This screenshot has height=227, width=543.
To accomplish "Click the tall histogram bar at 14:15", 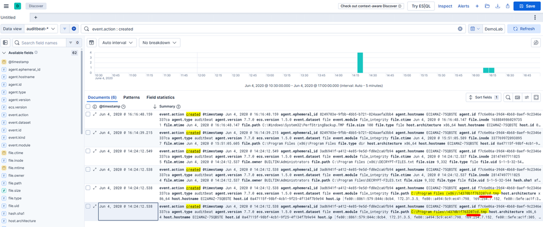I will coord(360,62).
